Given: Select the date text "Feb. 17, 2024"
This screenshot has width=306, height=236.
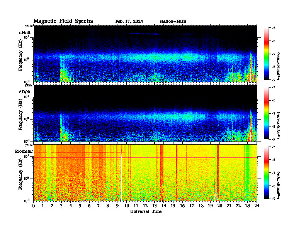Looking at the screenshot, I should click(x=129, y=22).
